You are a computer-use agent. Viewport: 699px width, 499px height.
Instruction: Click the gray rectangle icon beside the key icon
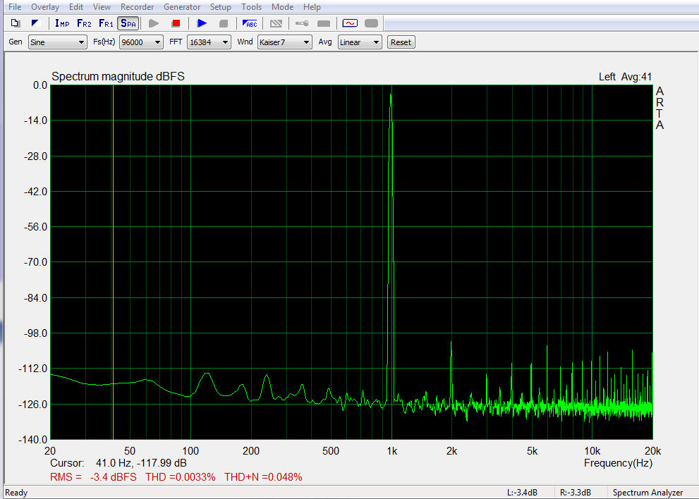[x=324, y=23]
